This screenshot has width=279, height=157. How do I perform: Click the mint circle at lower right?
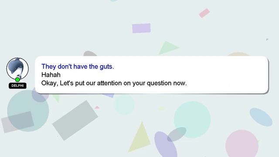(x=192, y=119)
